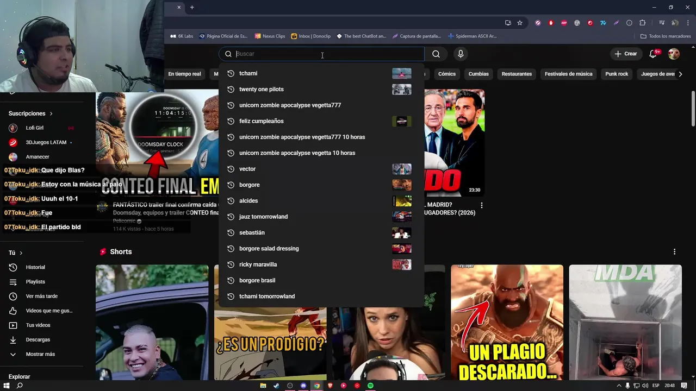
Task: Choose 'borgore salad dressing' suggestion
Action: point(321,249)
